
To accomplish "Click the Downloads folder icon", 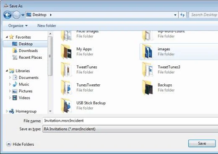I will (15, 50).
